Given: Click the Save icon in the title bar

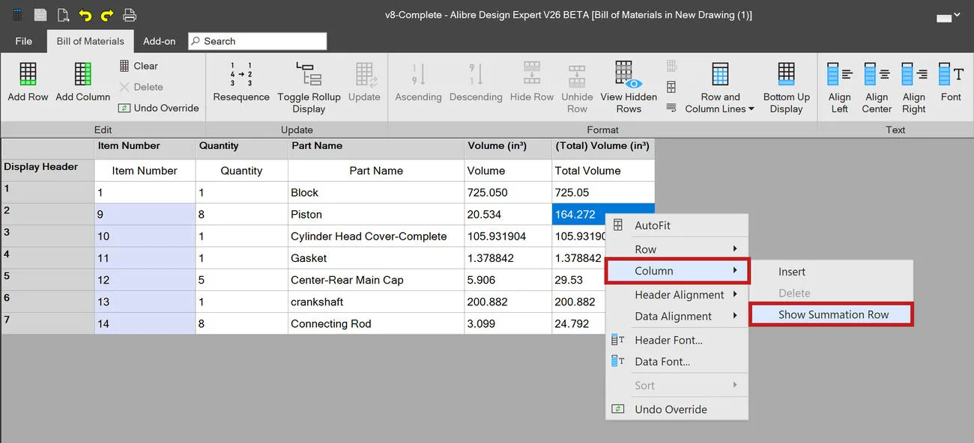Looking at the screenshot, I should 40,15.
